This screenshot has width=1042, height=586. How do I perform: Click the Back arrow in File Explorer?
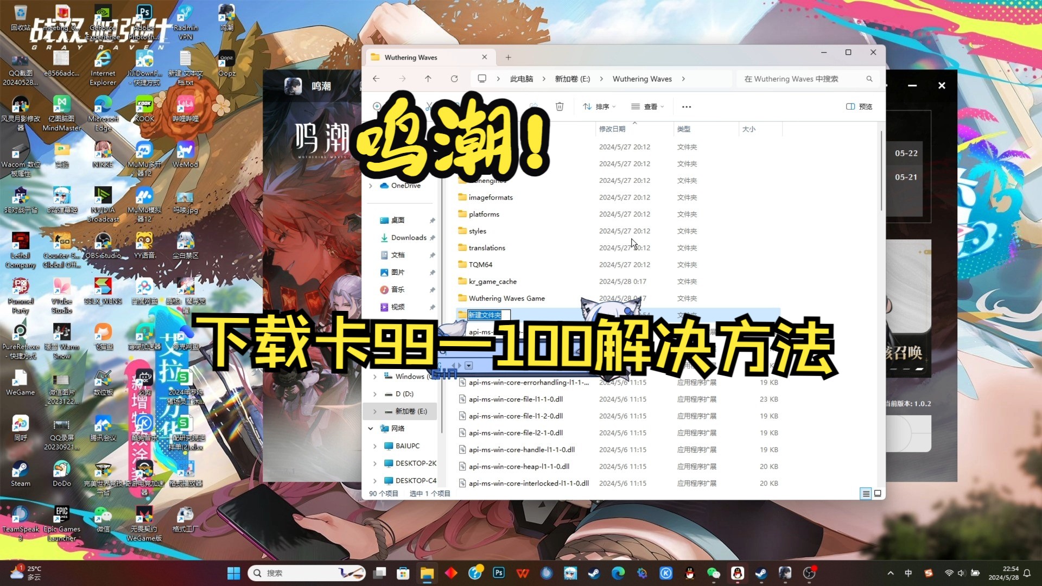(376, 79)
